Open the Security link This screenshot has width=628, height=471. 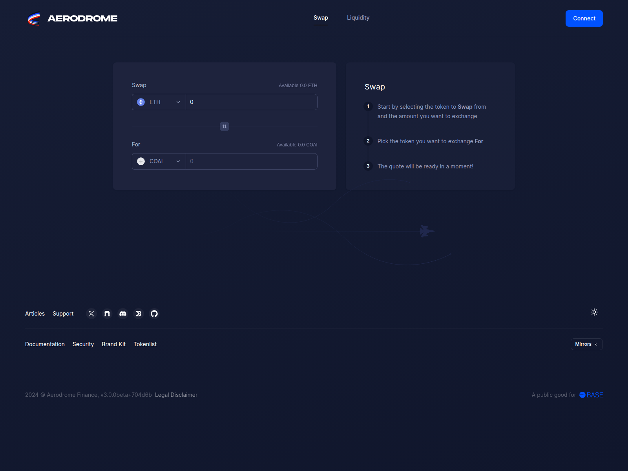(x=83, y=344)
